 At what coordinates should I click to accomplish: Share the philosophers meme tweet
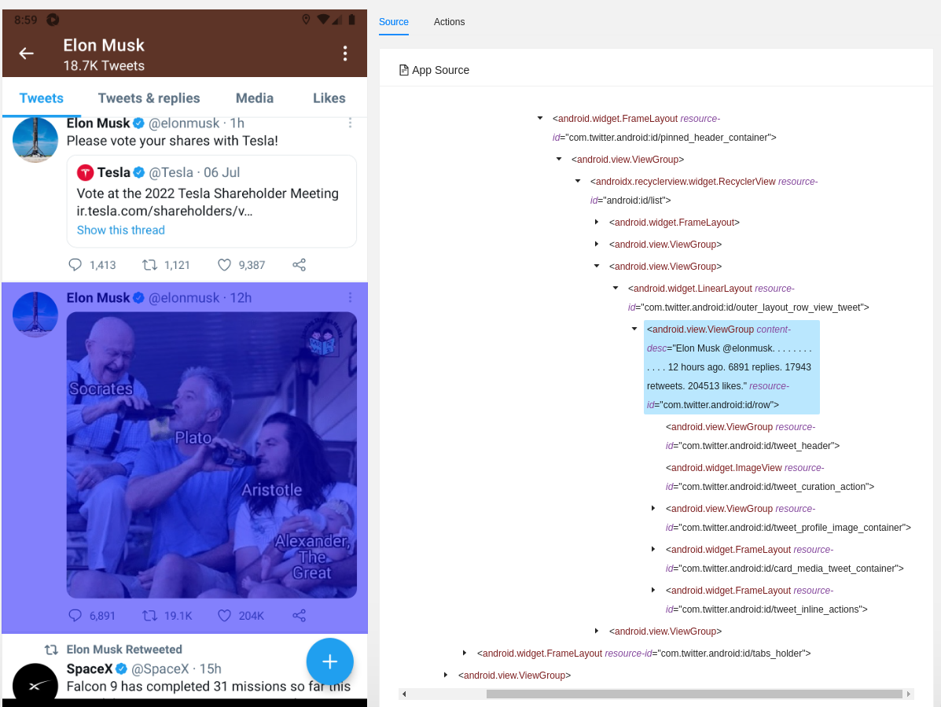(x=299, y=616)
